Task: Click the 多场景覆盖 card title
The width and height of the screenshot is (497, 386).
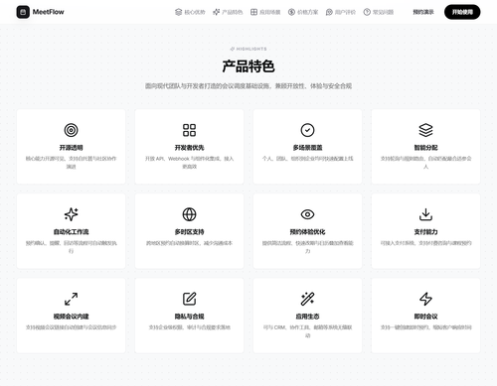Action: coord(307,148)
